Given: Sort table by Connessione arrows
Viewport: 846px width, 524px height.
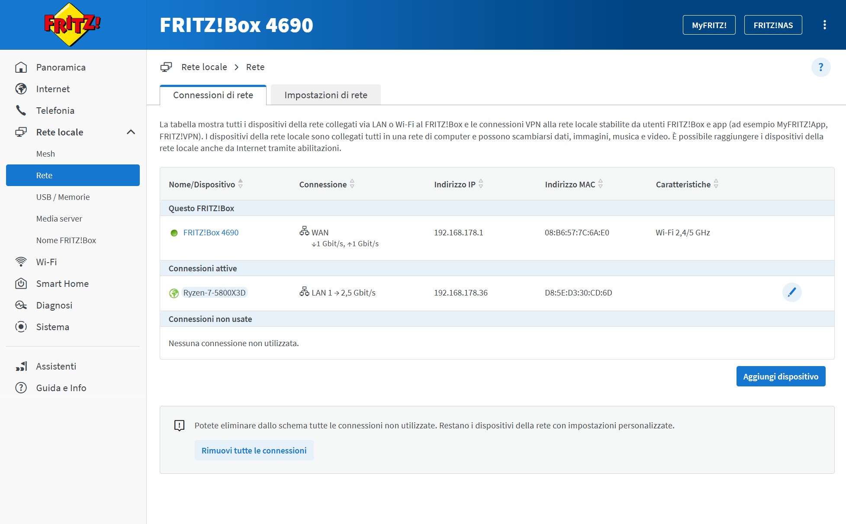Looking at the screenshot, I should point(352,184).
